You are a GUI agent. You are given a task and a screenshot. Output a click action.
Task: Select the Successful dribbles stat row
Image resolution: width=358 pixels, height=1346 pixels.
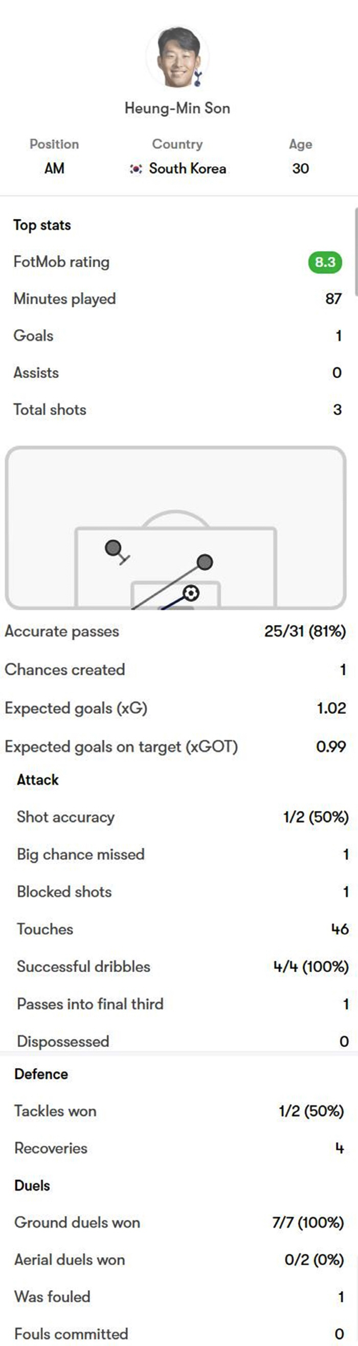pos(182,967)
